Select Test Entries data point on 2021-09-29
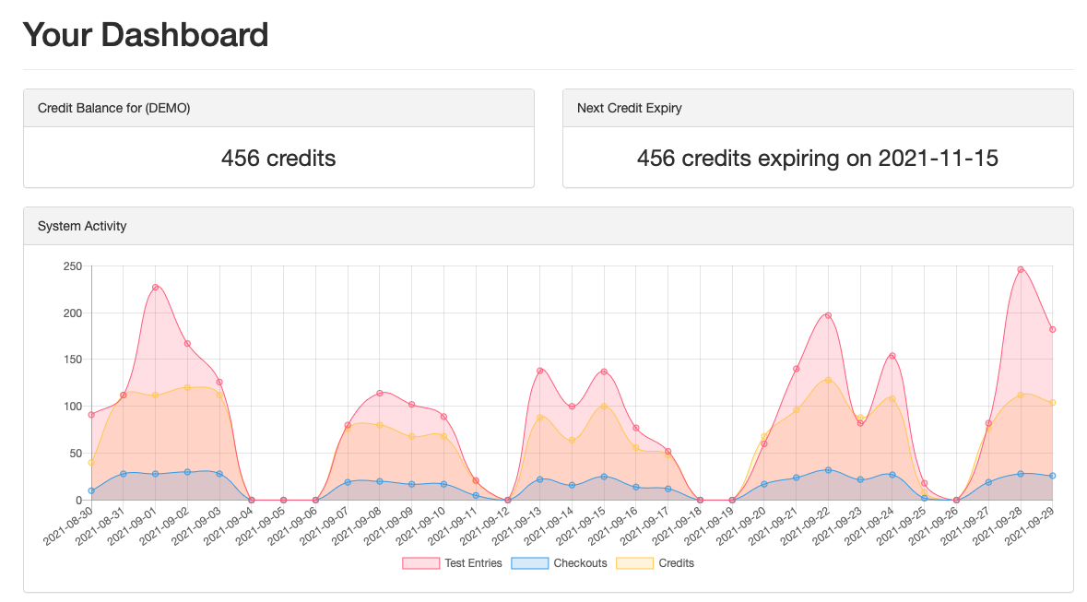 (x=1052, y=329)
